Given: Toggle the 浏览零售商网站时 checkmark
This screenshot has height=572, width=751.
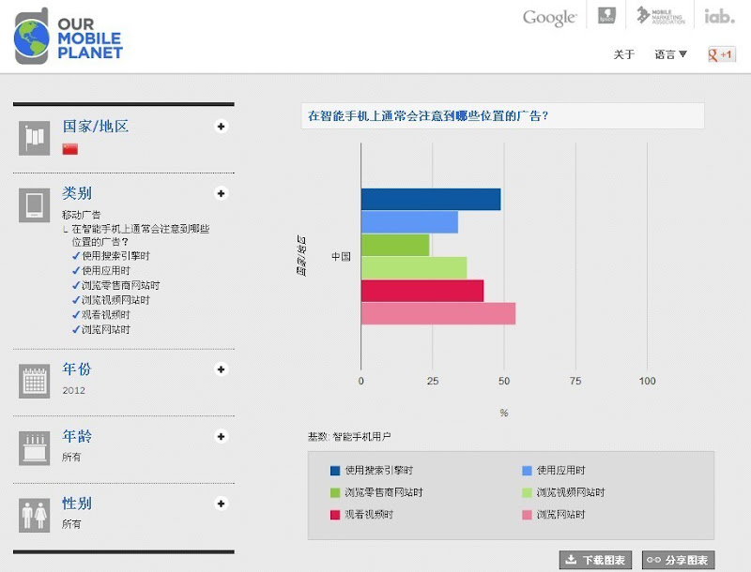Looking at the screenshot, I should click(x=76, y=285).
